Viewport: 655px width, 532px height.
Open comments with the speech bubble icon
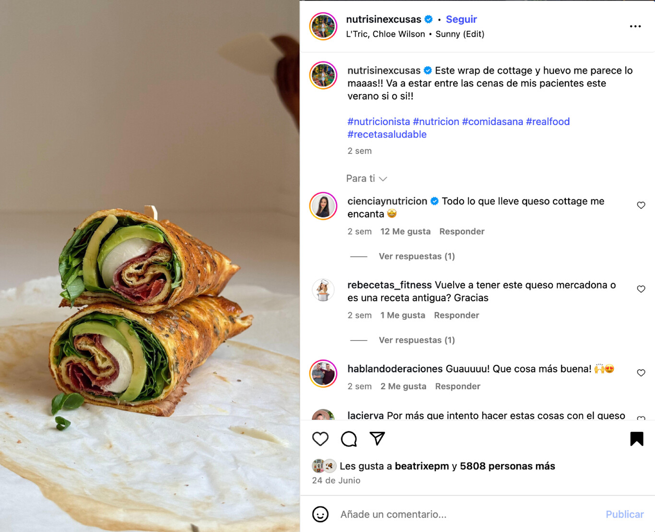pos(349,439)
